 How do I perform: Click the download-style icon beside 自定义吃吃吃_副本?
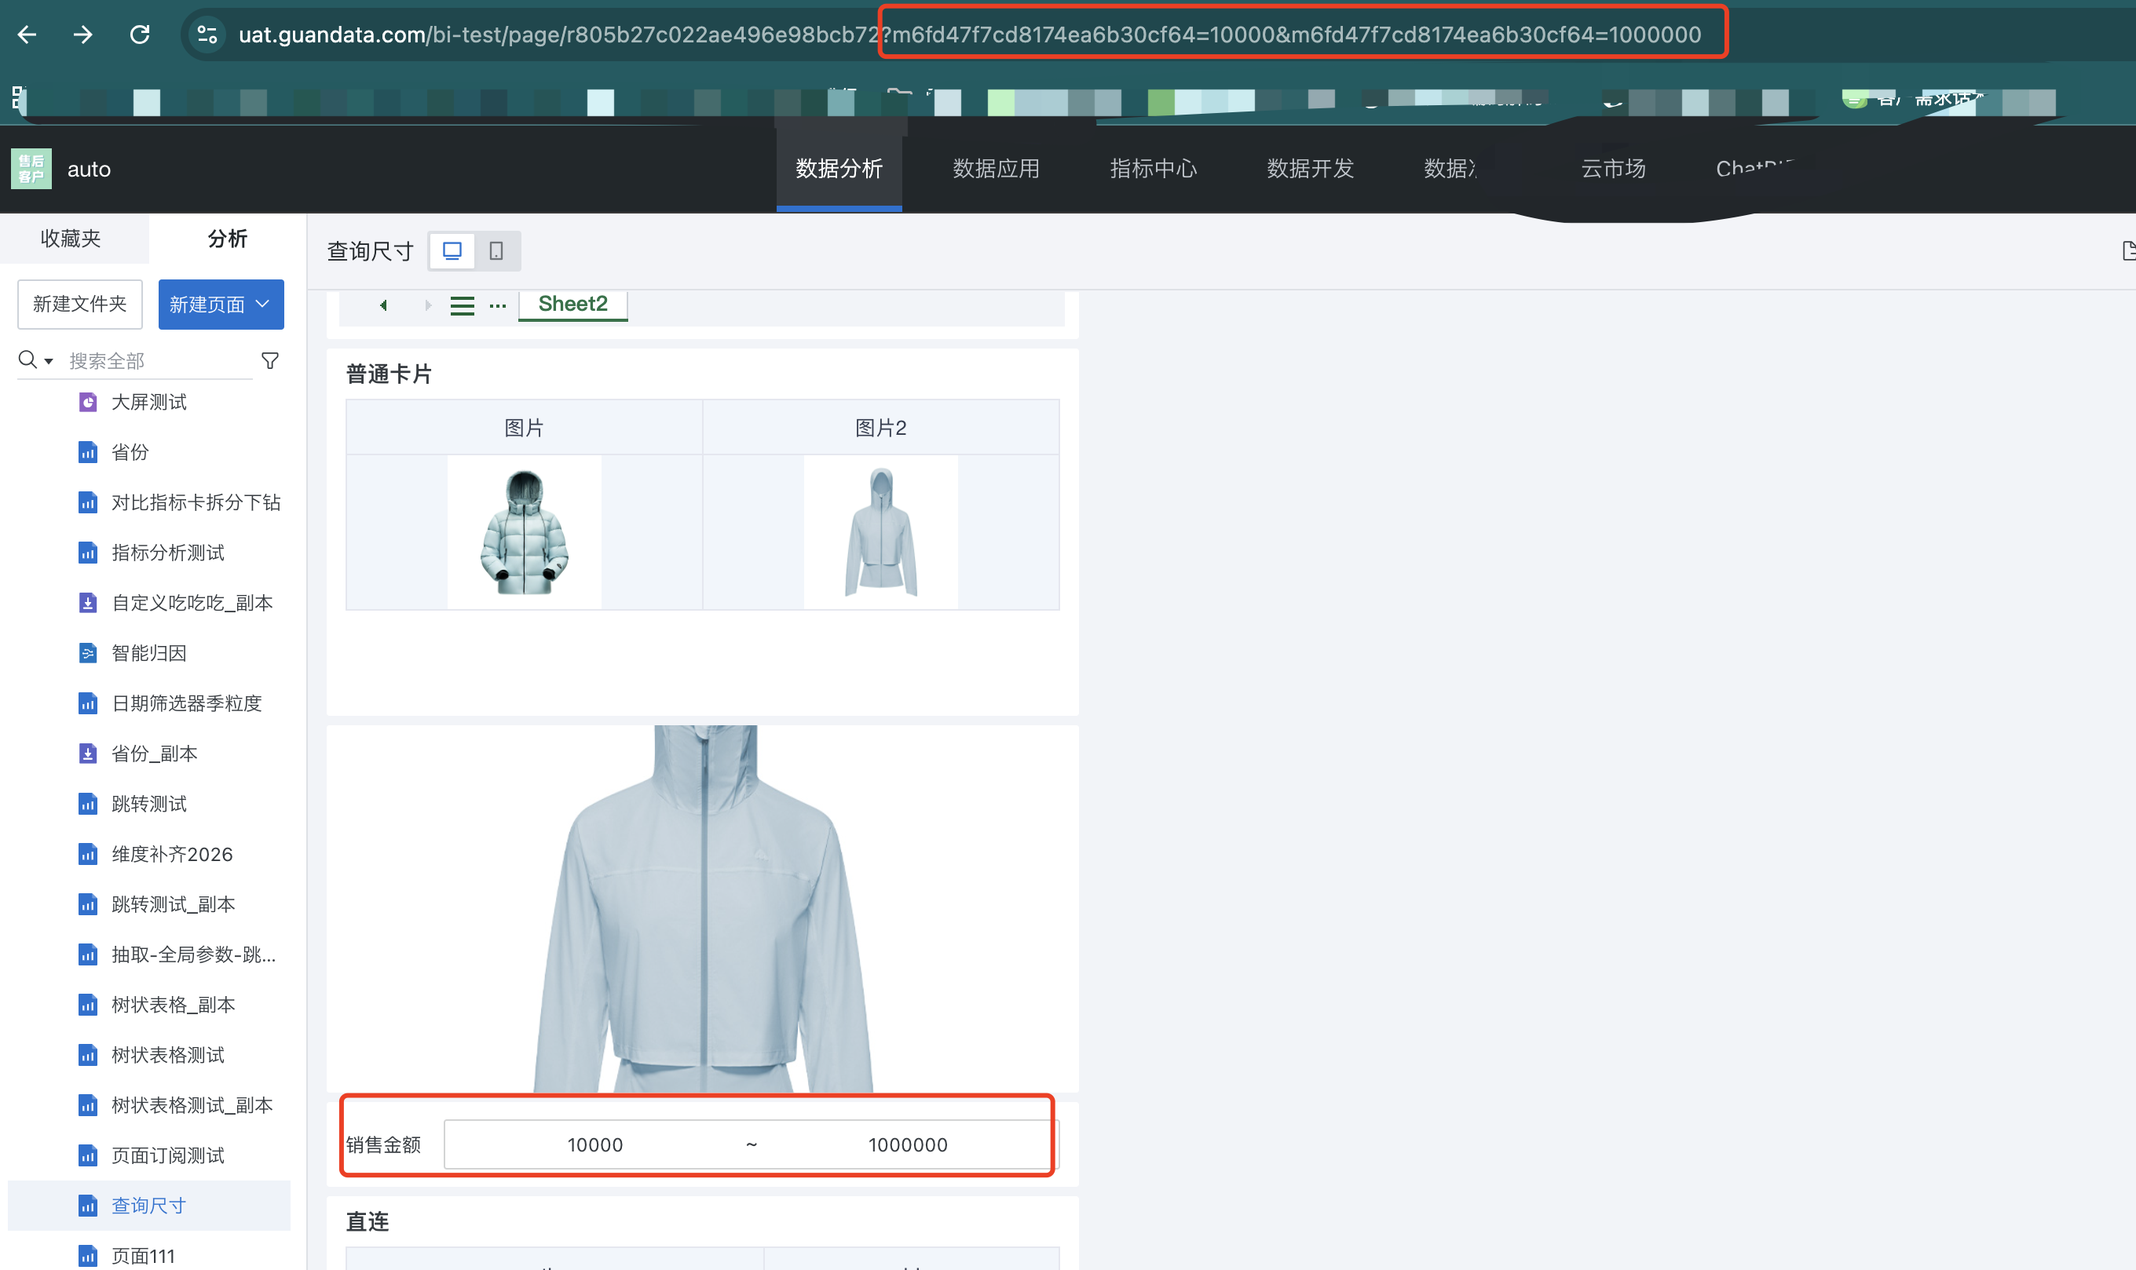[87, 603]
